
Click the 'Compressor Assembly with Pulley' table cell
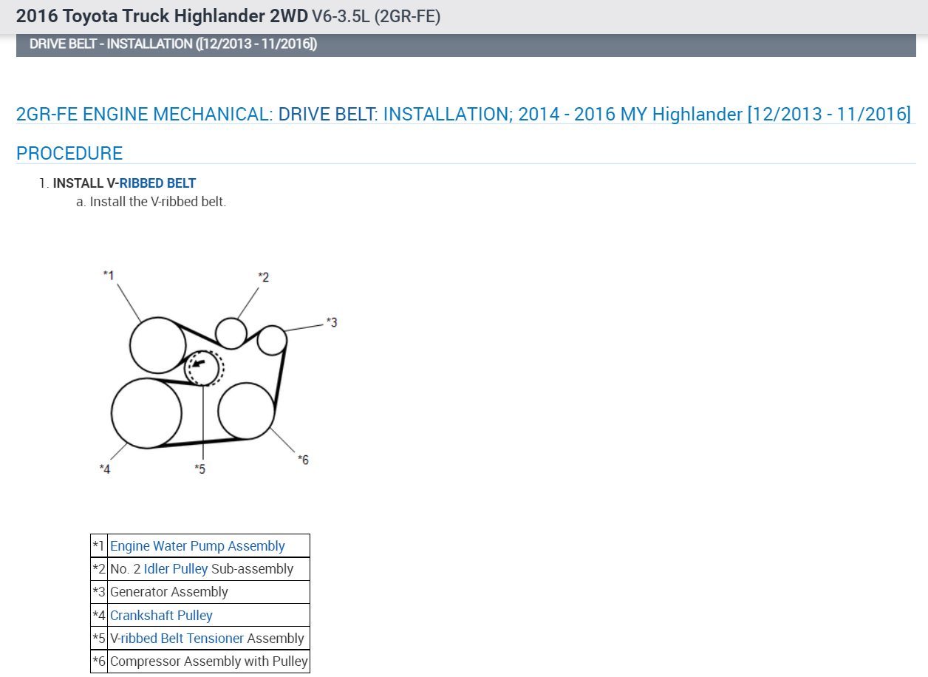click(x=208, y=661)
